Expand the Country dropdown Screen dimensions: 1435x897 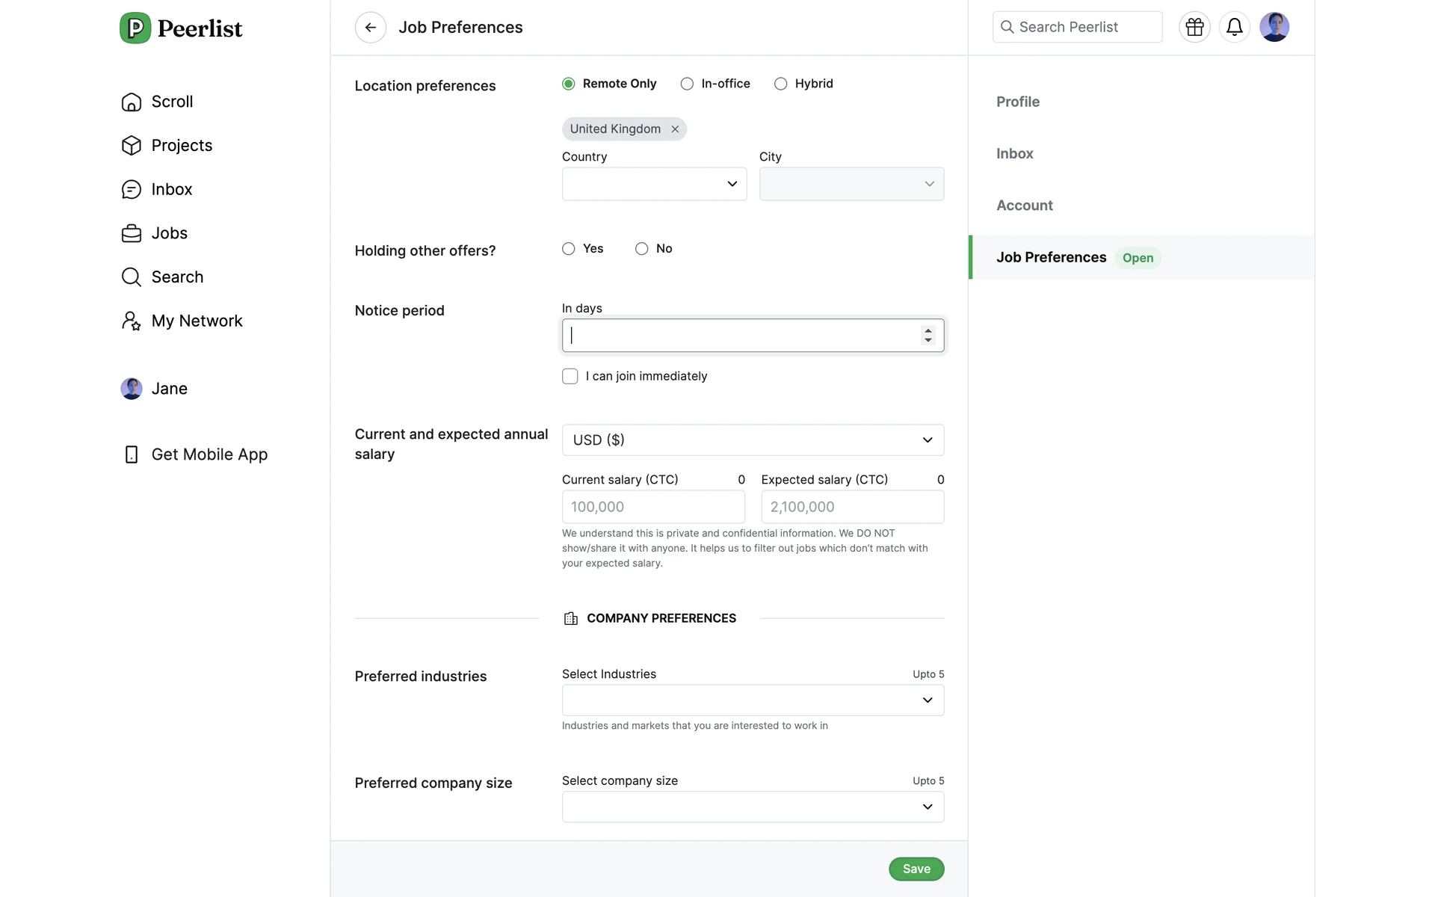click(x=654, y=184)
